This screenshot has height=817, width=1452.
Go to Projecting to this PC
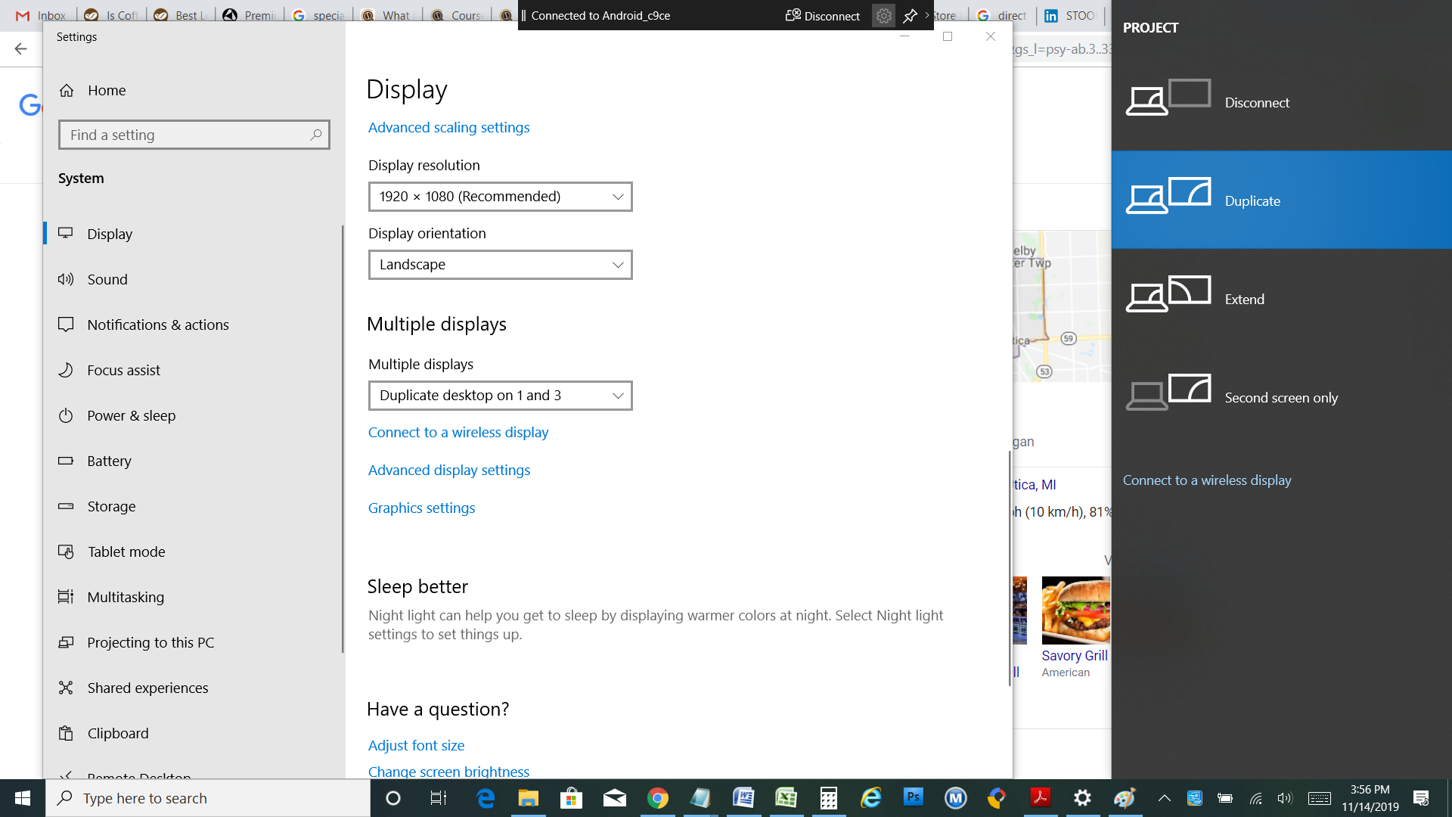tap(150, 642)
